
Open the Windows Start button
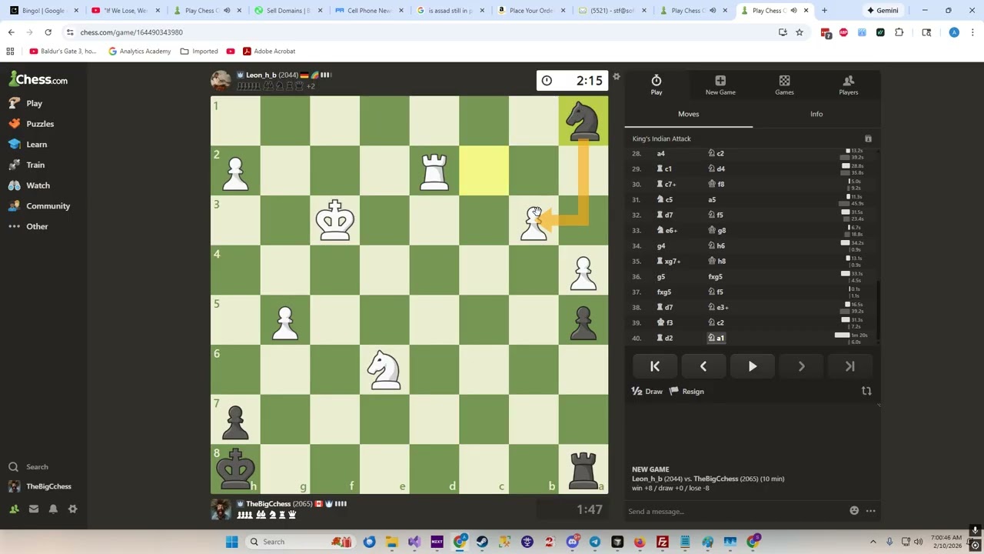point(231,542)
